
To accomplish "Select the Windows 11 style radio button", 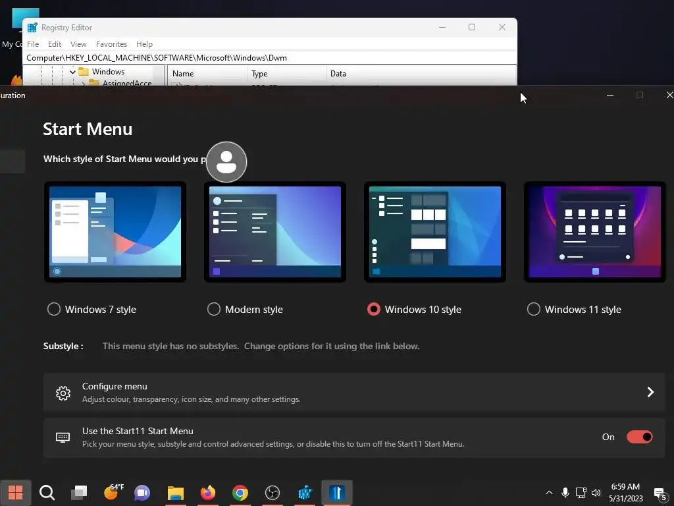I will coord(533,309).
